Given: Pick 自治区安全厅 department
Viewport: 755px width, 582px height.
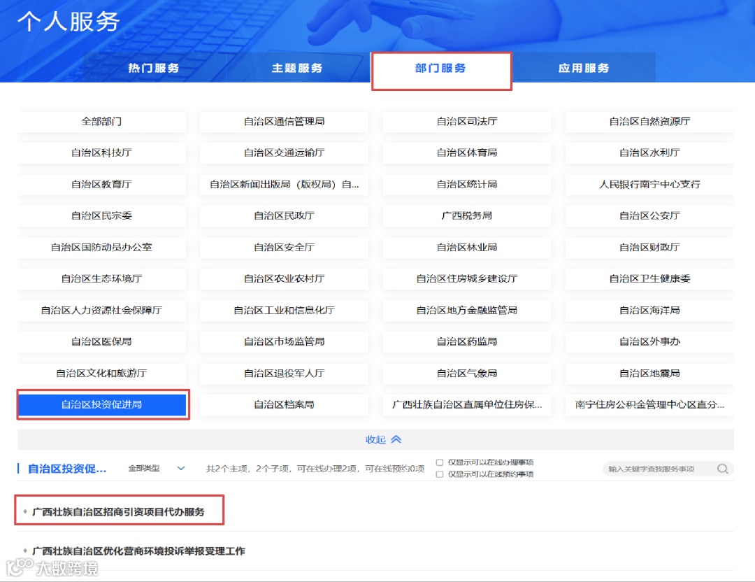Looking at the screenshot, I should click(284, 248).
